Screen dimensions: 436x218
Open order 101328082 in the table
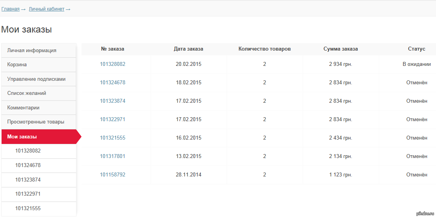click(x=113, y=64)
